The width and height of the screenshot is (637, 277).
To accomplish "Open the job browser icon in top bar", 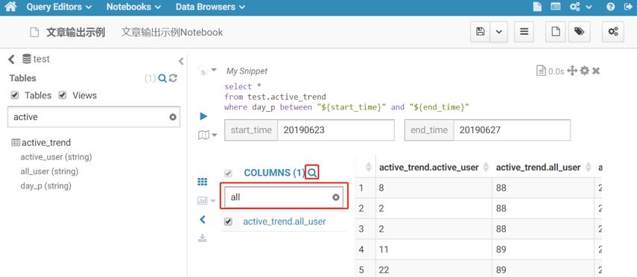I will (x=555, y=7).
